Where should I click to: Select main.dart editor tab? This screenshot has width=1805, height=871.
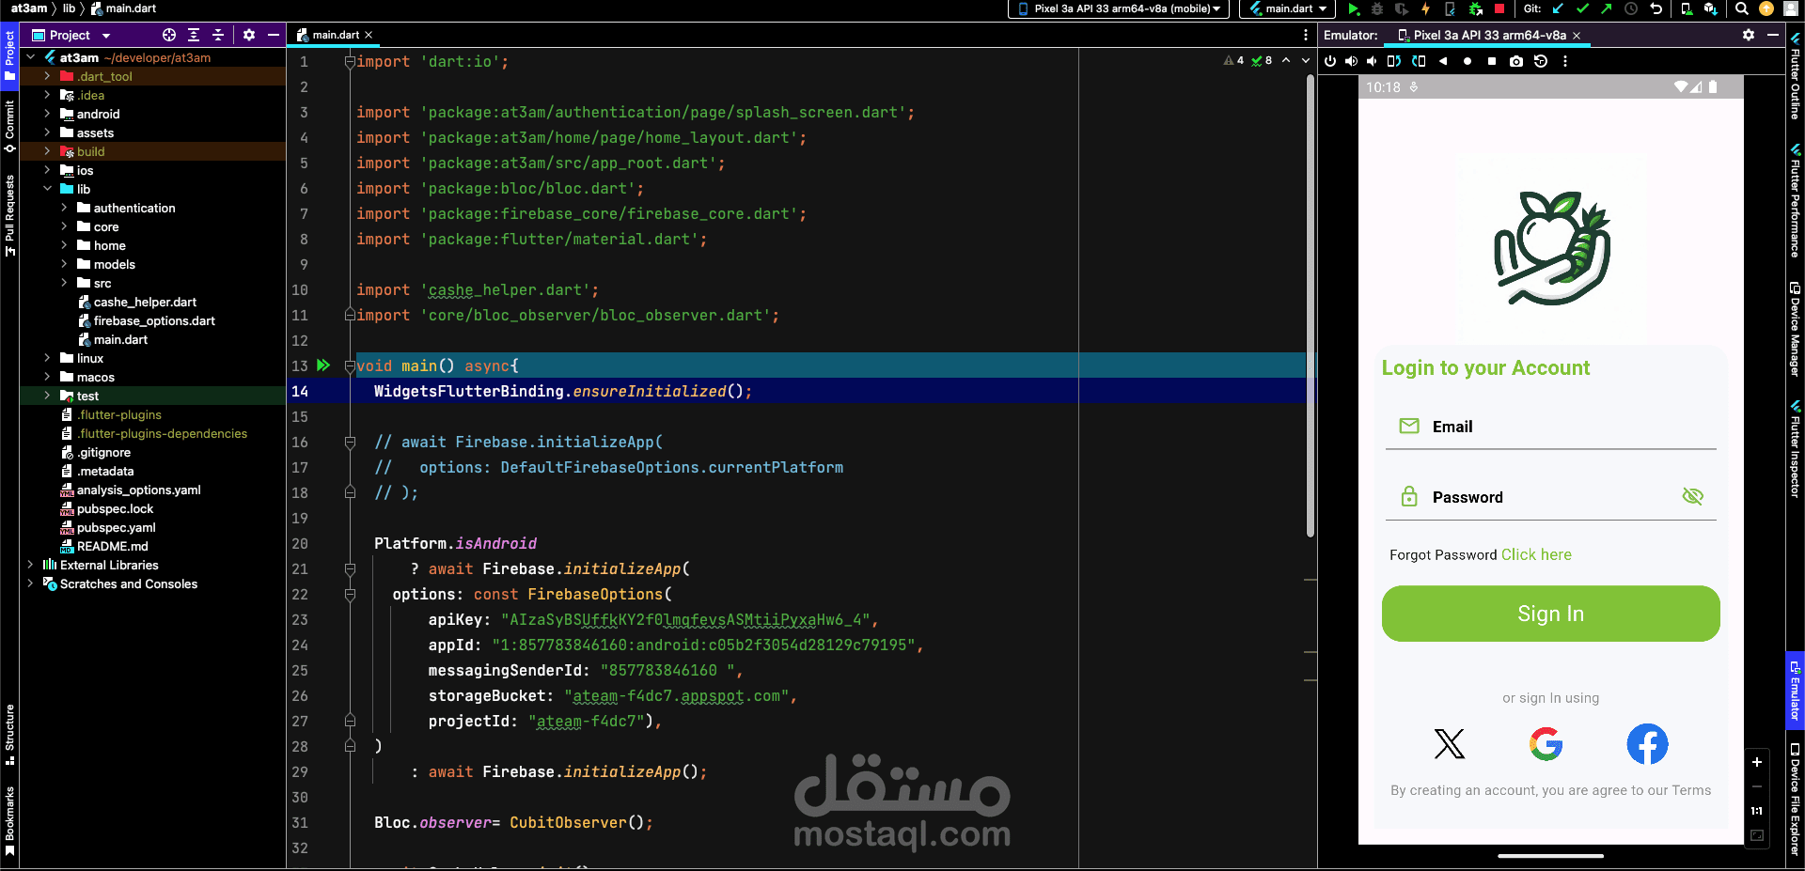pos(336,35)
